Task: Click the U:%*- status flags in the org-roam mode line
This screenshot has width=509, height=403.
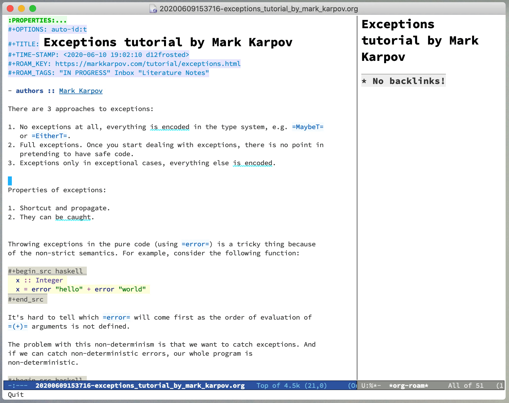Action: click(x=371, y=386)
